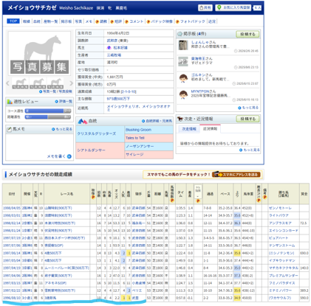Viewport: 311px width, 306px height.
Task: Open the 1998/04/05 race date link
Action: [x=12, y=208]
